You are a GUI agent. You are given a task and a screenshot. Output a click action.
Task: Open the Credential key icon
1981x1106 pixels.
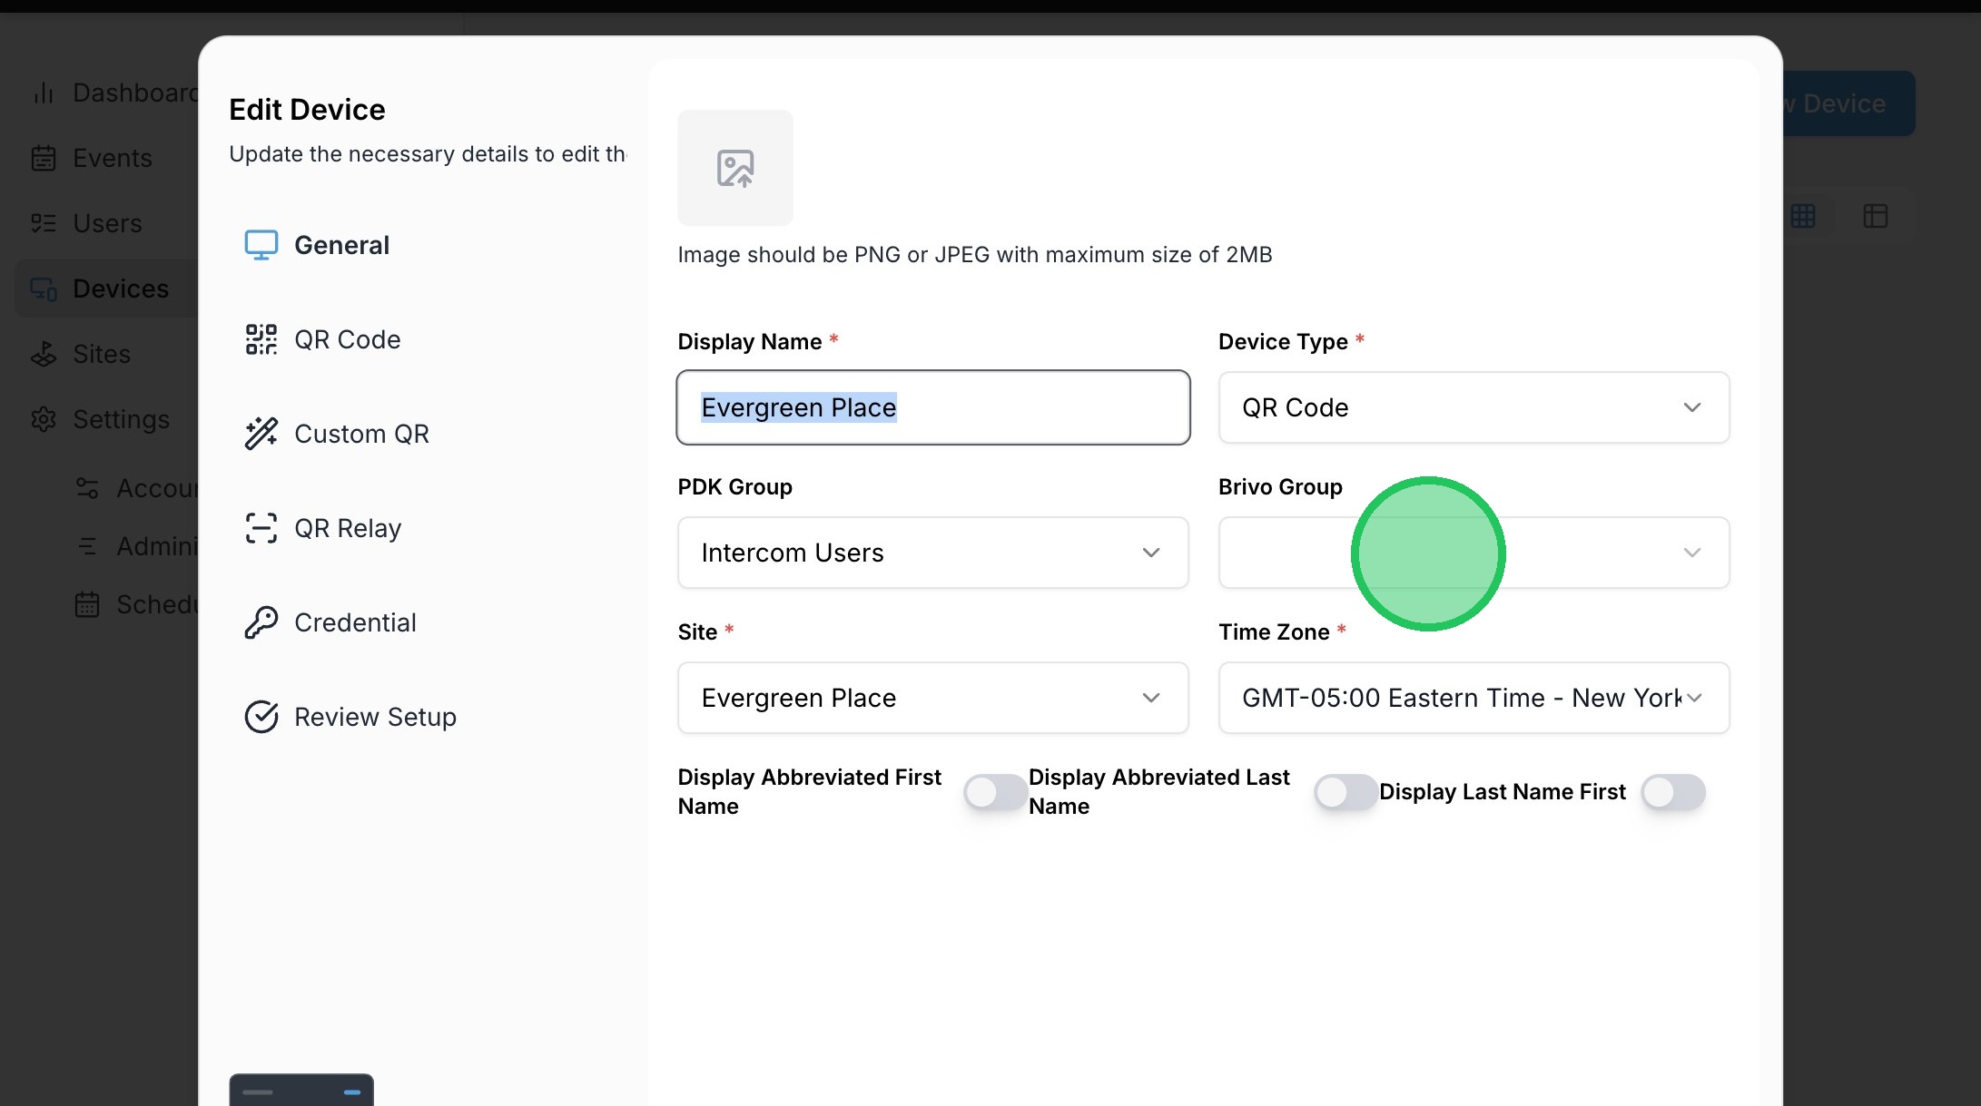[x=261, y=622]
